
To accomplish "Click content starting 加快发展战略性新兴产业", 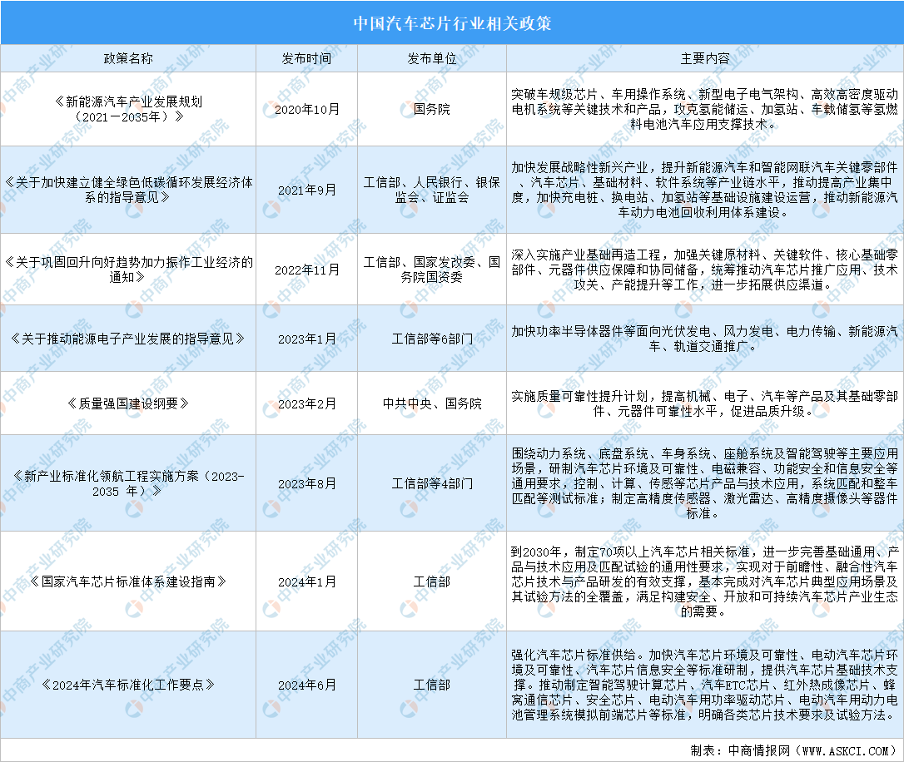I will tap(704, 190).
